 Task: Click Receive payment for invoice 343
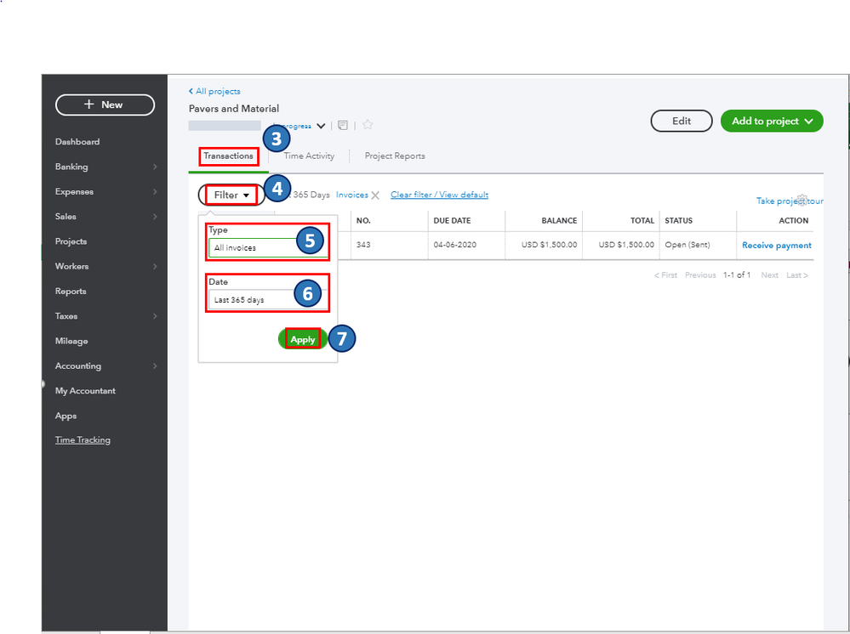pyautogui.click(x=777, y=246)
